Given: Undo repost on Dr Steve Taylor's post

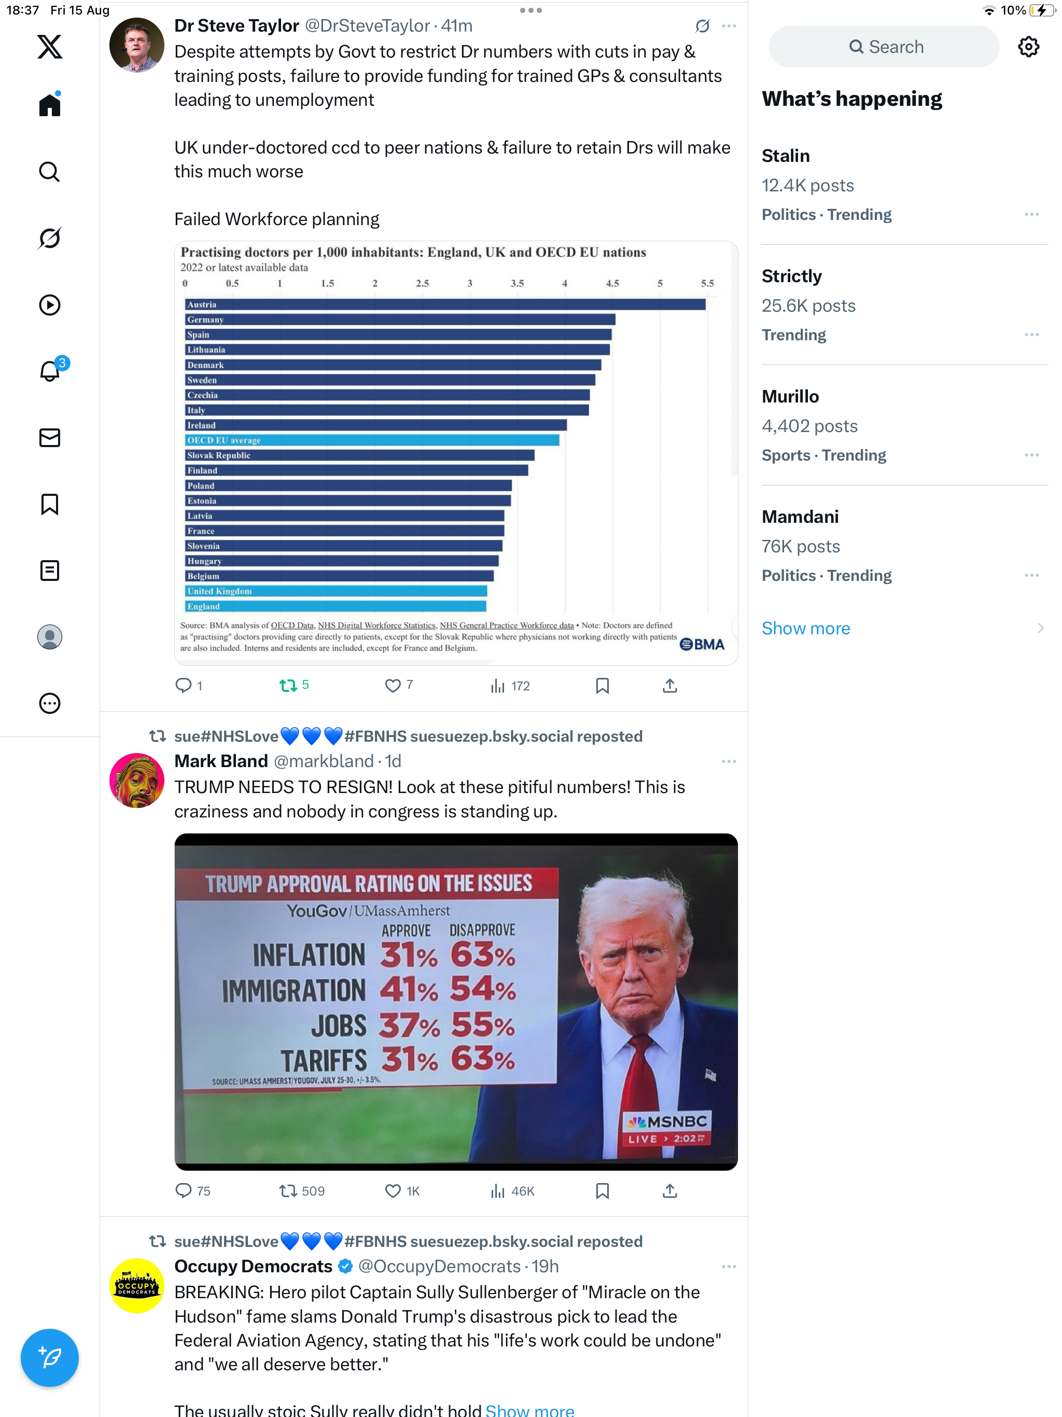Looking at the screenshot, I should pos(288,686).
